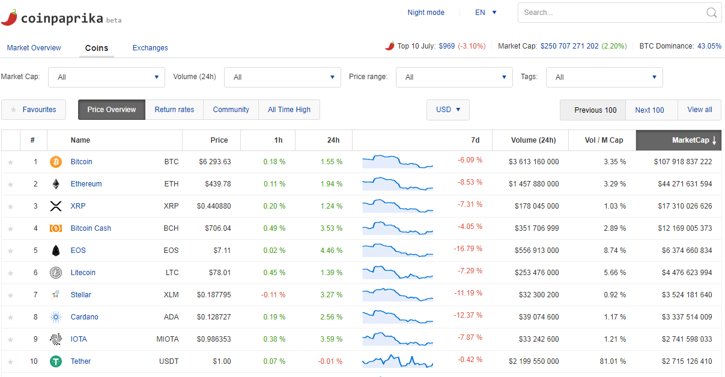725x377 pixels.
Task: Click the Litecoin coin icon
Action: tap(56, 273)
